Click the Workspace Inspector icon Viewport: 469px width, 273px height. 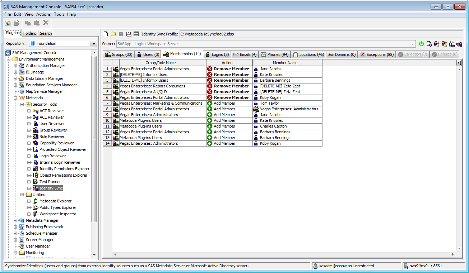click(x=36, y=214)
